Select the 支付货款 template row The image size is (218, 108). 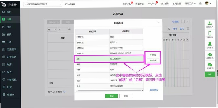click(110, 64)
